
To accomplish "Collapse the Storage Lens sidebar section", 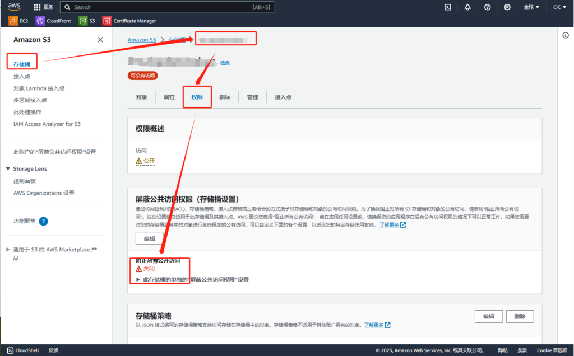I will (8, 168).
